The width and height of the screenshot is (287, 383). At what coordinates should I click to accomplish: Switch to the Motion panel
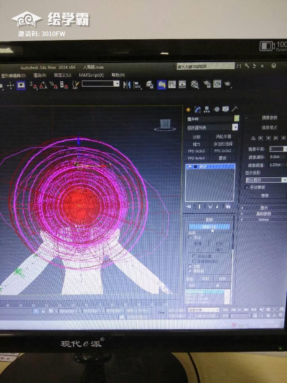pos(216,109)
